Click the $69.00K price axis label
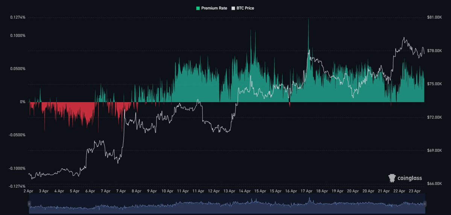This screenshot has width=451, height=215. [434, 151]
